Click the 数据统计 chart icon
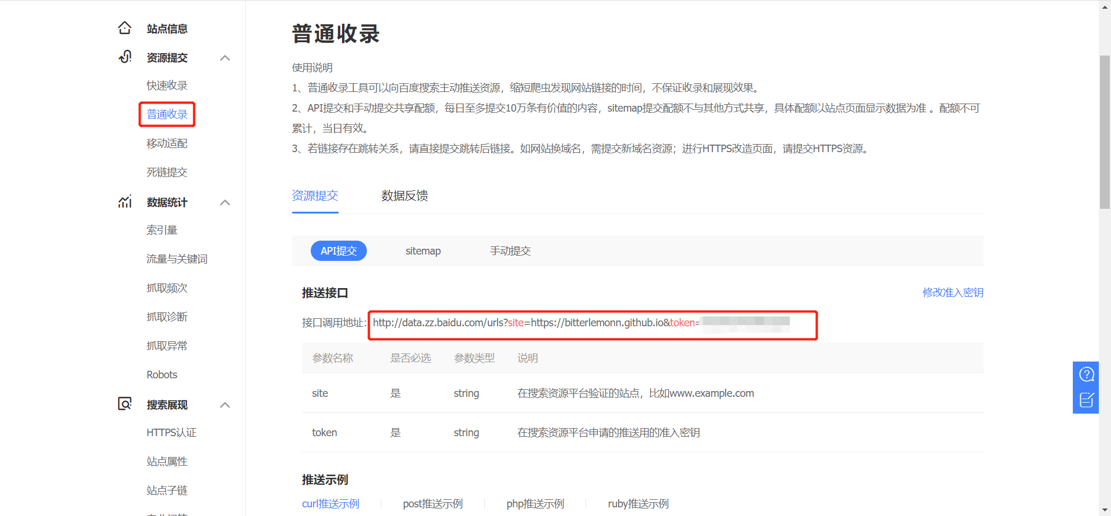Viewport: 1111px width, 516px height. coord(125,201)
